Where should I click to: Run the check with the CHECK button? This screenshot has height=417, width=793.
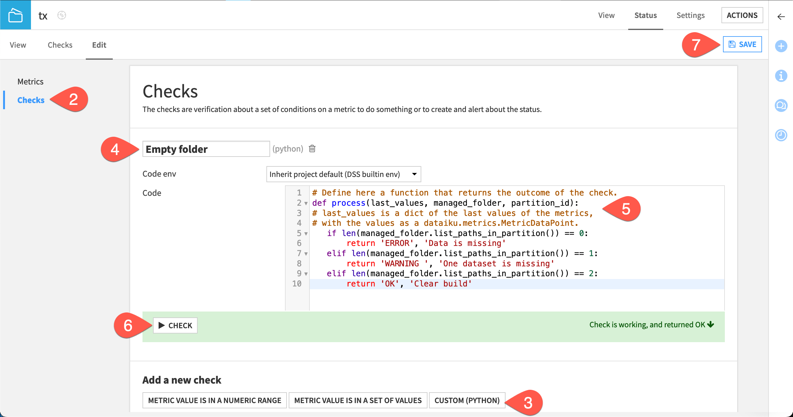(x=175, y=325)
